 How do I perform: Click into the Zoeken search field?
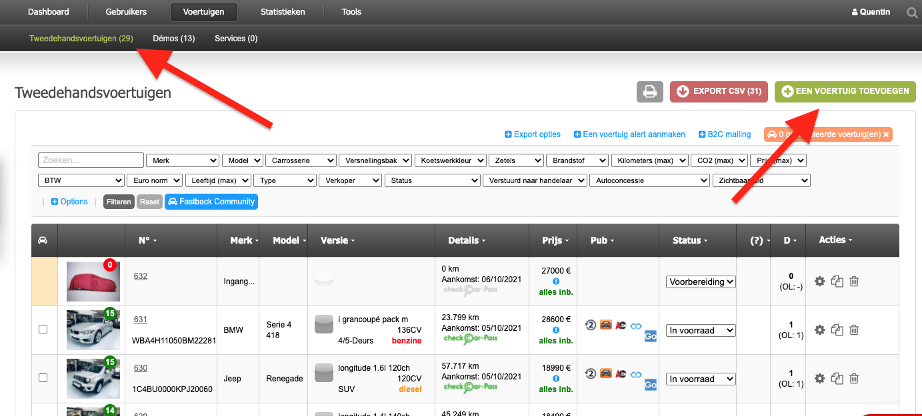coord(91,160)
